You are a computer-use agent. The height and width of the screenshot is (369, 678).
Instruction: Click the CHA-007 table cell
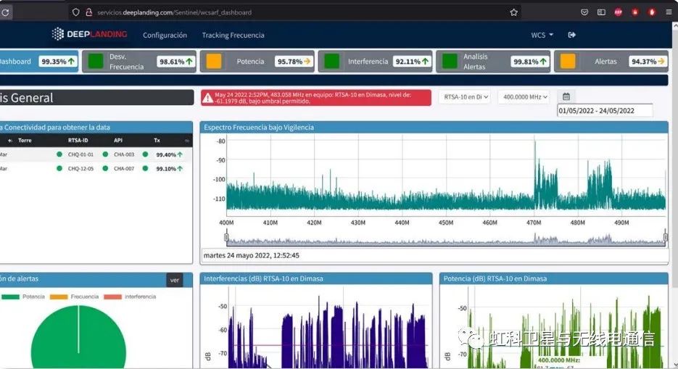point(124,168)
